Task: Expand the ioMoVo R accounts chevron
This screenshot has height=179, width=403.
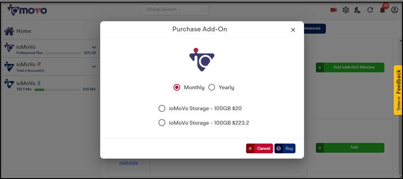Action: click(x=94, y=67)
